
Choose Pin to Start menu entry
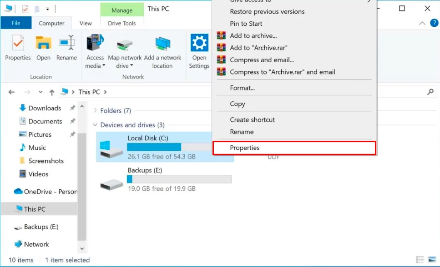pyautogui.click(x=294, y=24)
